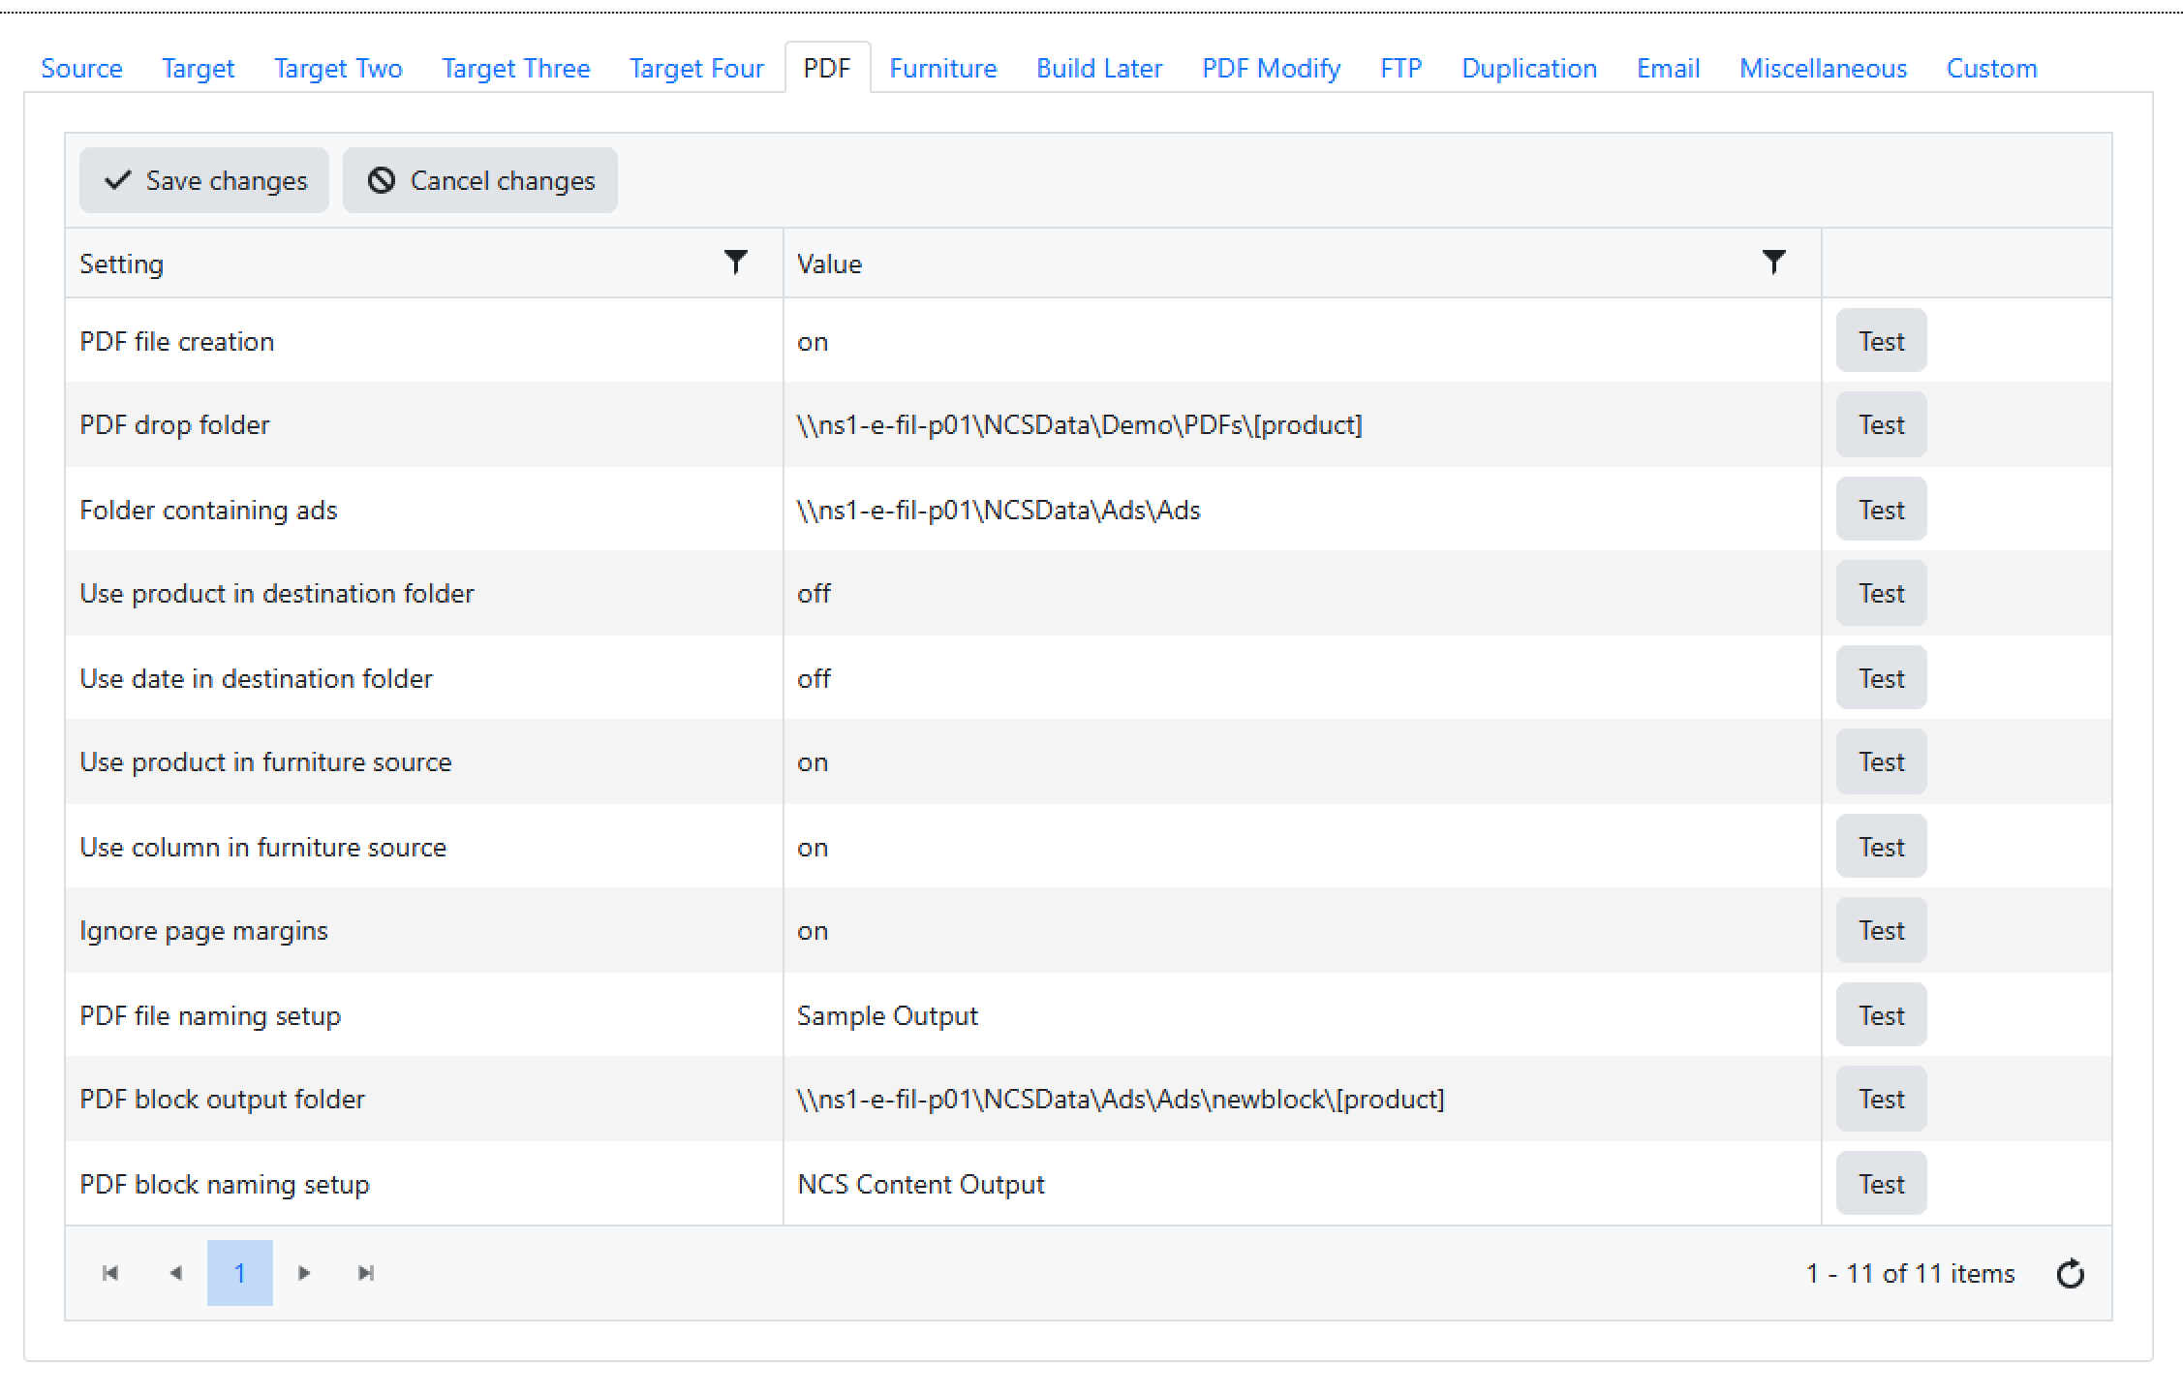Click the 'on' value for PDF file creation
This screenshot has width=2183, height=1397.
(813, 342)
